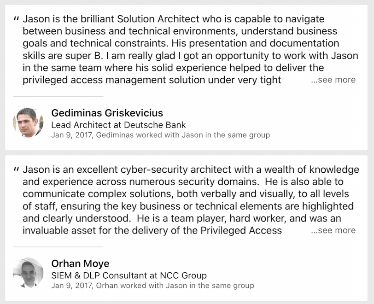
Task: Open Orhan Moye's profile photo
Action: point(28,273)
